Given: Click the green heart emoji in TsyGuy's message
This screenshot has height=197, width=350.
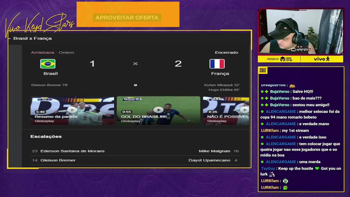Looking at the screenshot, I should [317, 169].
